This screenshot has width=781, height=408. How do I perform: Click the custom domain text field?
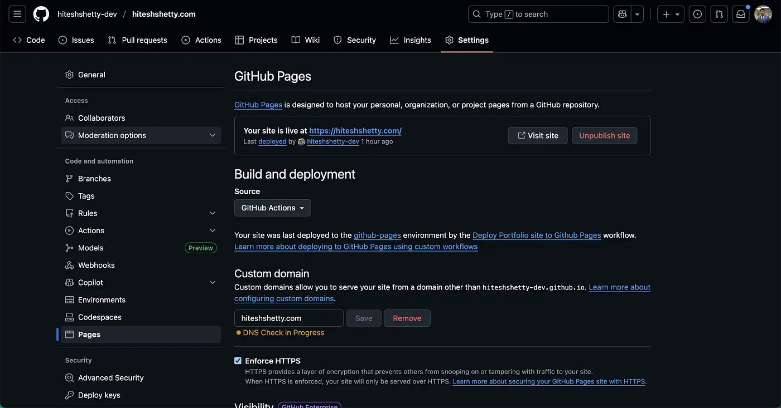[x=288, y=318]
